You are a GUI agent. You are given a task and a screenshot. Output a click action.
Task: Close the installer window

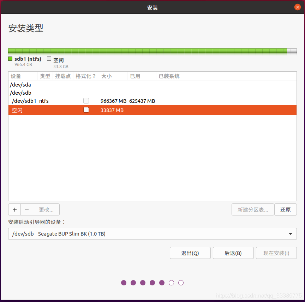[297, 7]
